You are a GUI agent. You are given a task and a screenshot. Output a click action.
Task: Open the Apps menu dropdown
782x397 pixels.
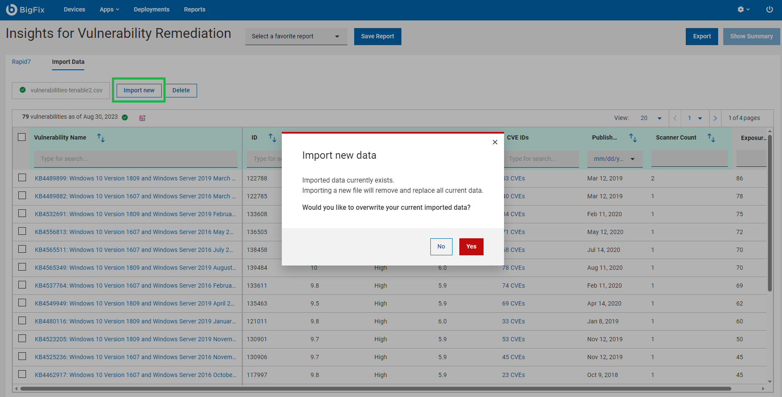[x=109, y=9]
